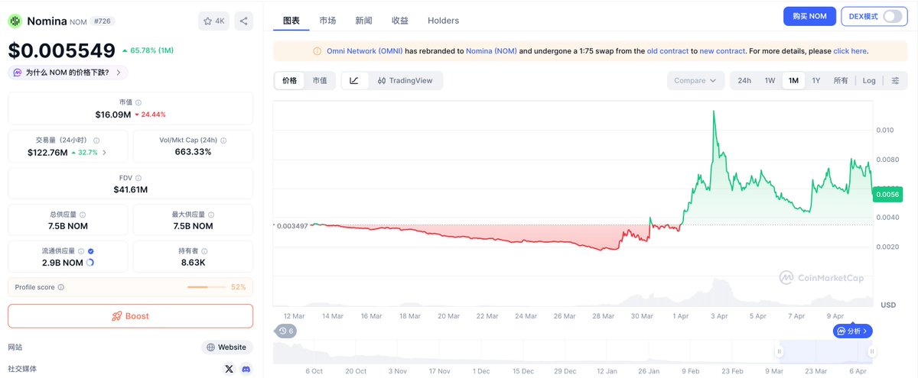918x378 pixels.
Task: Select the 价格 chart mode
Action: click(289, 80)
